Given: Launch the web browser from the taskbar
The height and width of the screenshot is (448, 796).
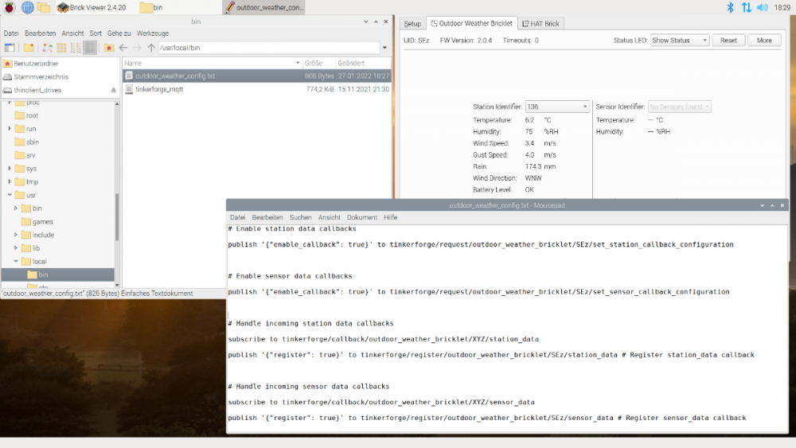Looking at the screenshot, I should (x=28, y=7).
